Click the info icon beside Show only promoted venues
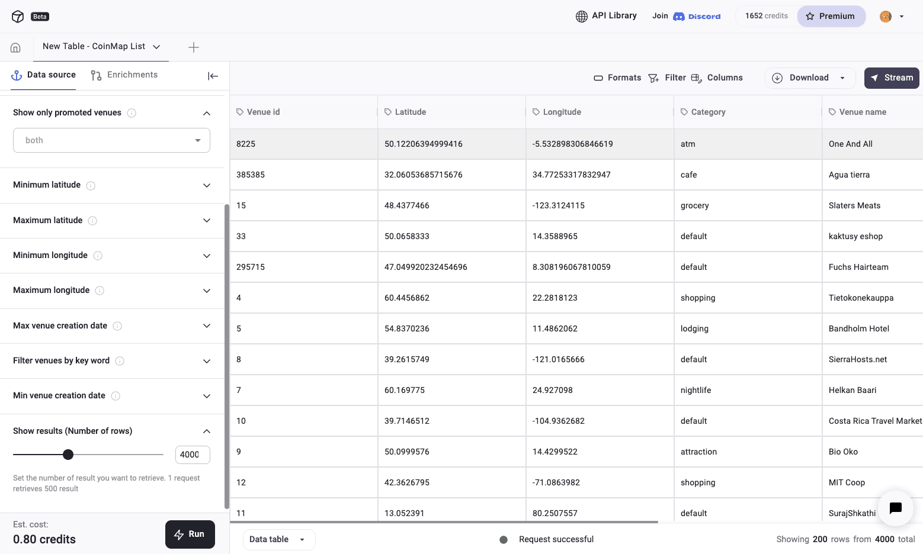This screenshot has width=923, height=554. click(132, 112)
